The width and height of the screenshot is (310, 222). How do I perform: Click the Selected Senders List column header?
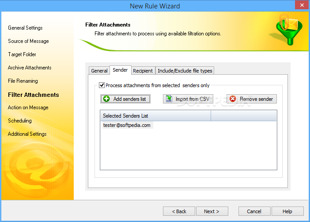click(x=155, y=116)
